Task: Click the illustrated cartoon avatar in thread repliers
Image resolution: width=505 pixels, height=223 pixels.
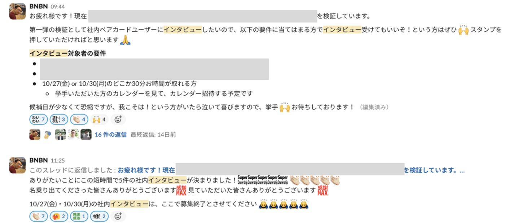Action: 48,135
